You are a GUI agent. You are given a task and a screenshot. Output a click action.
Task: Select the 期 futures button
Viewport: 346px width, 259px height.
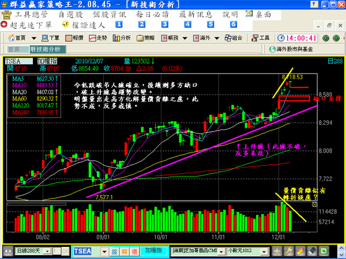coord(125,252)
